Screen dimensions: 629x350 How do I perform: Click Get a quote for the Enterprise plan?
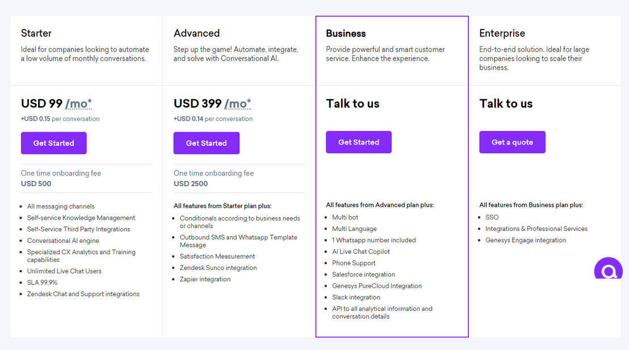[x=512, y=142]
